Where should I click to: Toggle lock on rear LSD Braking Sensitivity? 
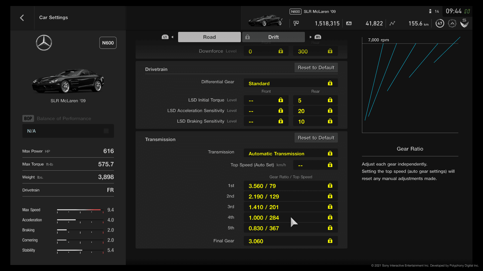coord(330,121)
